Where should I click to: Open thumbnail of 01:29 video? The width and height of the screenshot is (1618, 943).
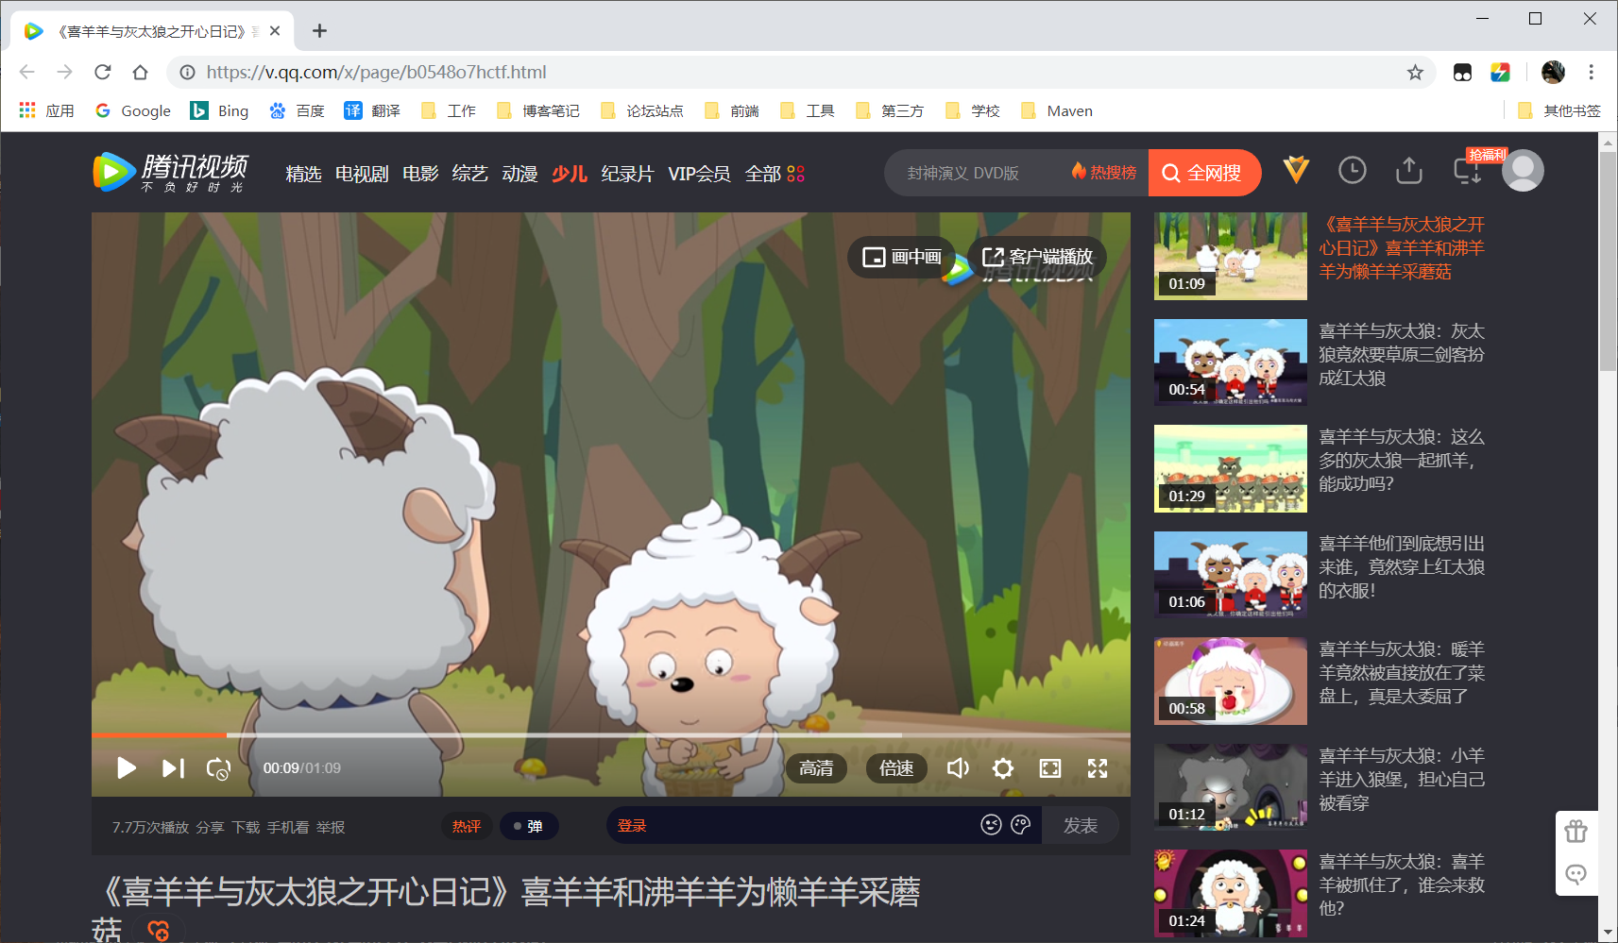[1231, 468]
